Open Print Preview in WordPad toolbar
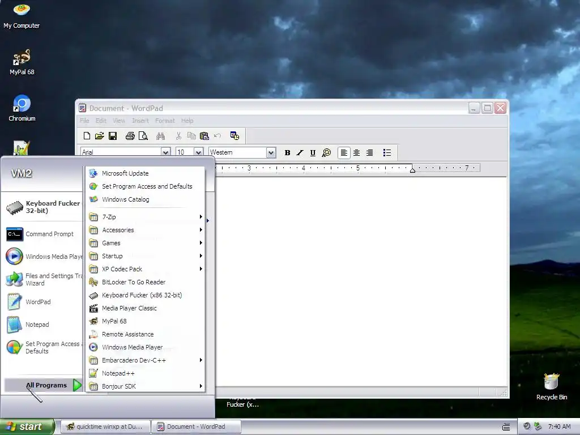580x435 pixels. click(x=143, y=136)
